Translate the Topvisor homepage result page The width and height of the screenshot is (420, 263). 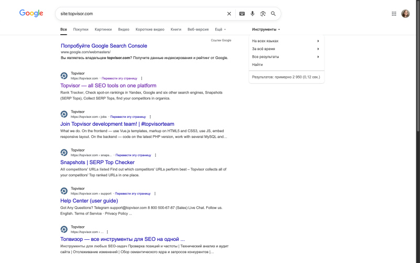click(120, 78)
